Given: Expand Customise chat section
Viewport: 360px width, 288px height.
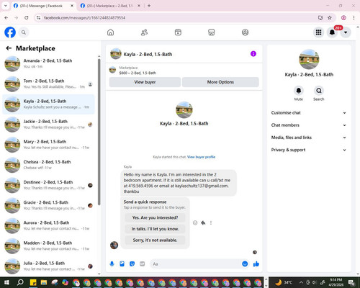Looking at the screenshot, I should [309, 113].
